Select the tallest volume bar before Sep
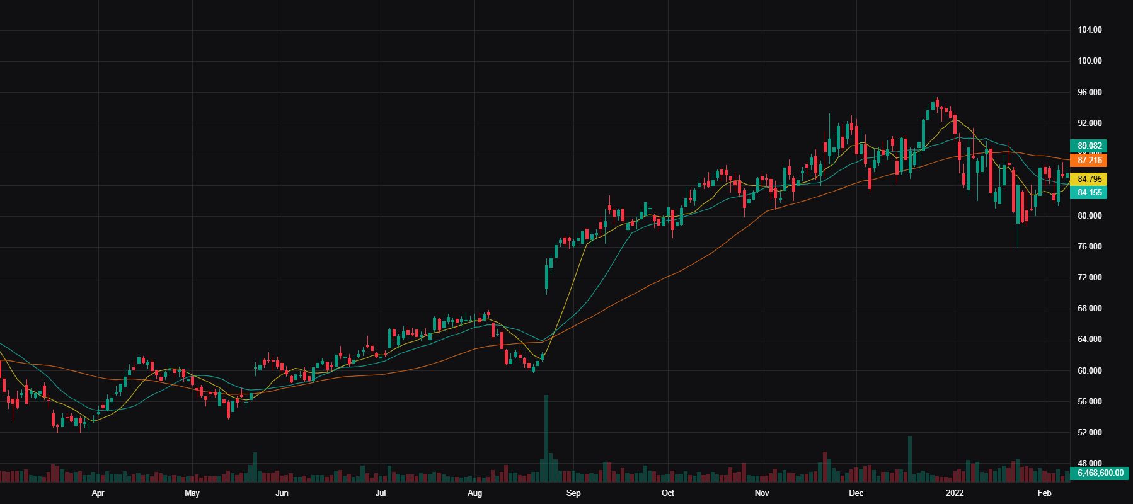 pyautogui.click(x=546, y=438)
